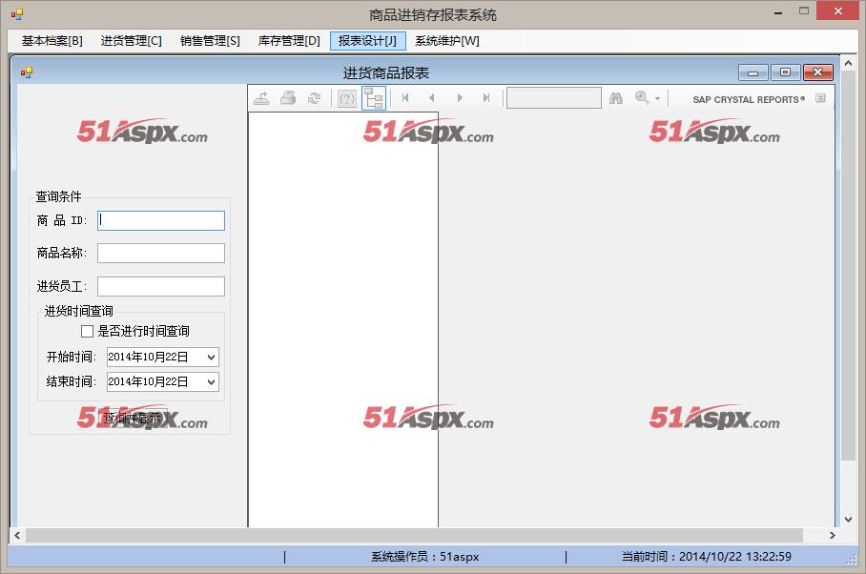Minimize the main 商品进销存报表系统 window
This screenshot has width=866, height=574.
[778, 12]
